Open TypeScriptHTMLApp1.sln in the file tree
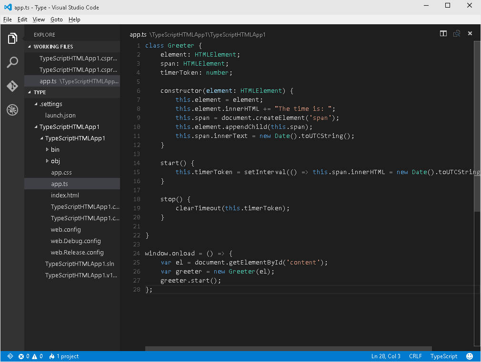This screenshot has height=362, width=481. (x=72, y=264)
